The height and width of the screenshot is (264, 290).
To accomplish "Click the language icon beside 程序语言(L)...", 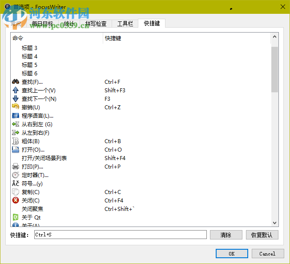I will (x=16, y=115).
